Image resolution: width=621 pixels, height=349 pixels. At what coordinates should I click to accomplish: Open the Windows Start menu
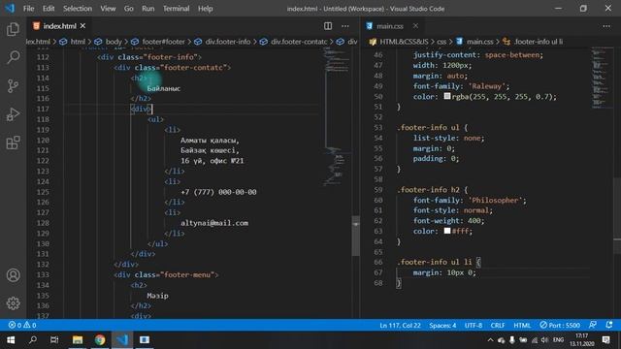tap(11, 340)
